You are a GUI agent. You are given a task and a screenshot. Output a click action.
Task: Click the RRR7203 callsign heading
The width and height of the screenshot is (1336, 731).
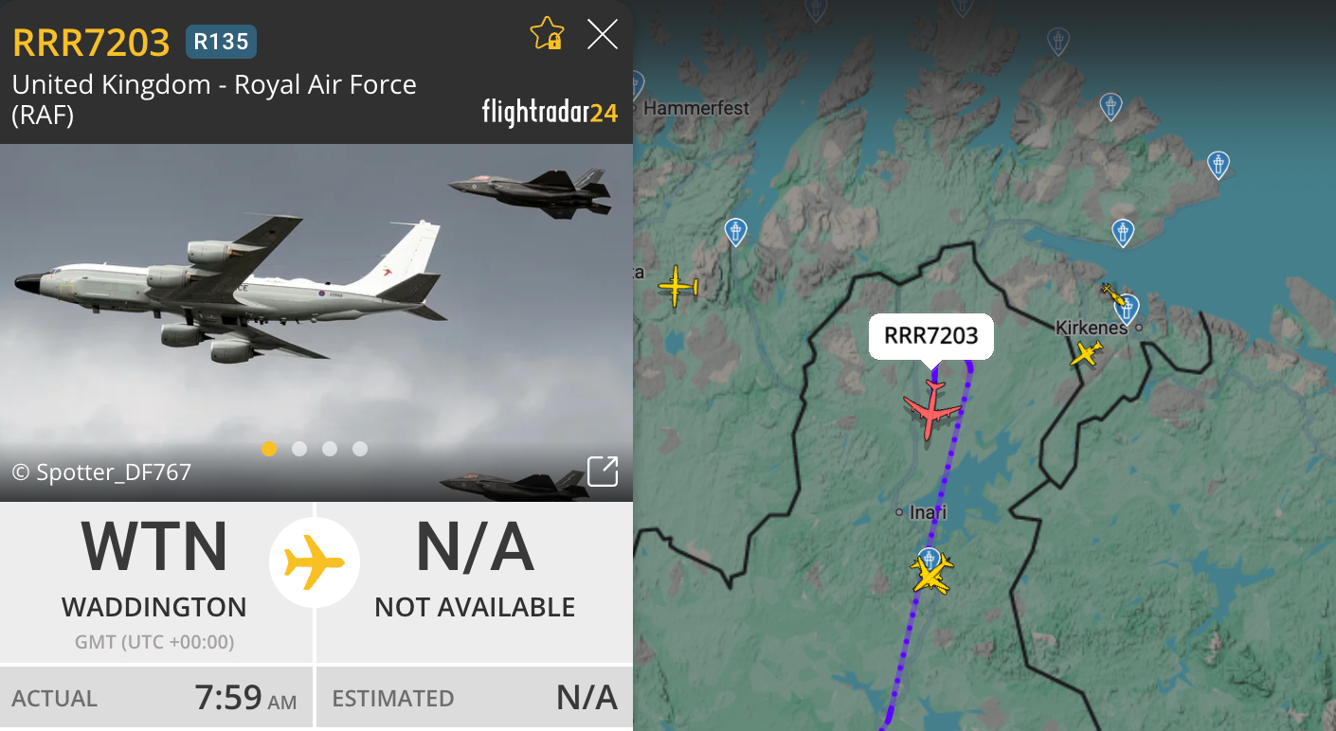[91, 42]
